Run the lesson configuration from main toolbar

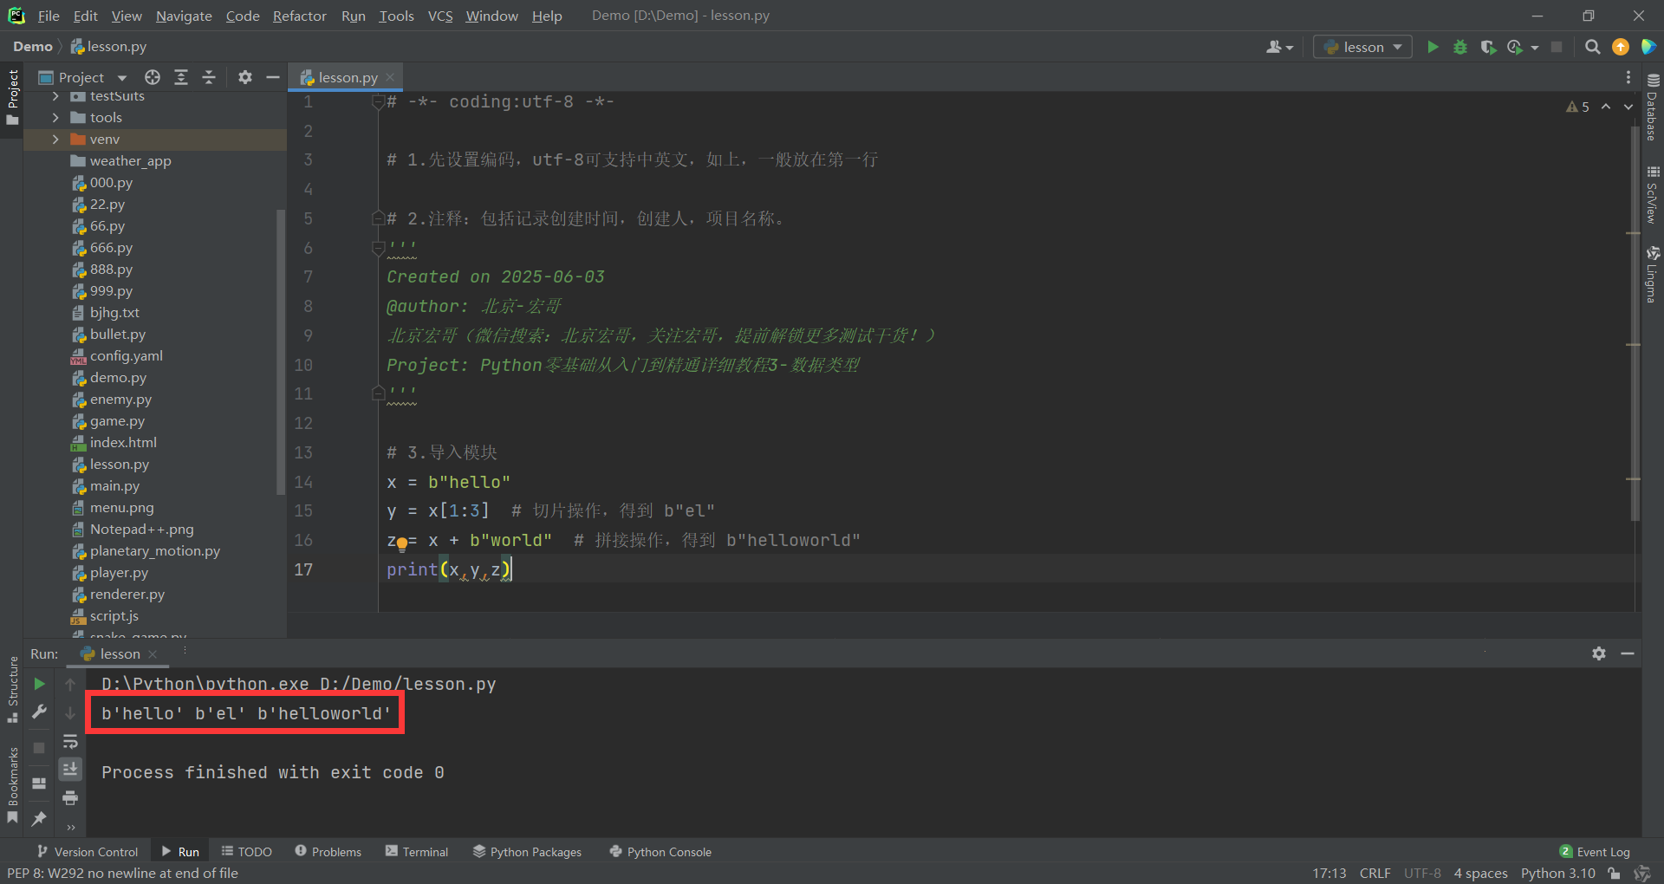(x=1433, y=47)
